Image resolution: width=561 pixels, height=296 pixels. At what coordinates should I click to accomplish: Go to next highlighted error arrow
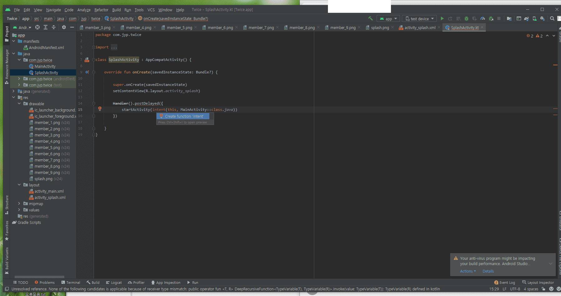click(x=554, y=36)
